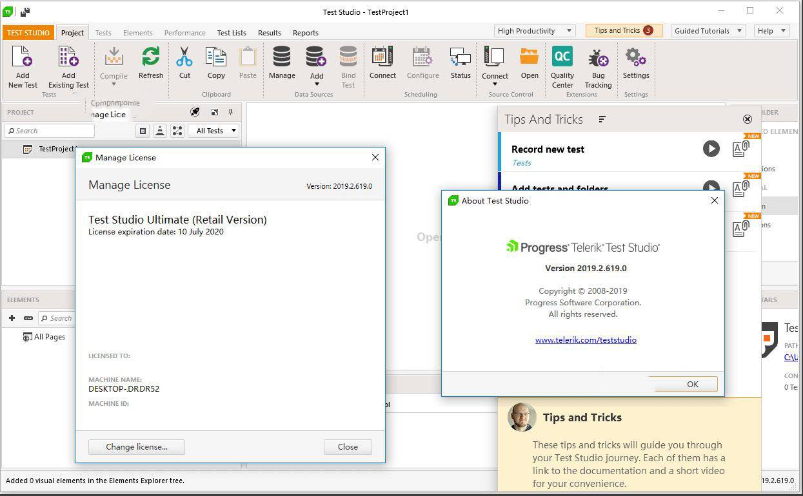The height and width of the screenshot is (496, 803).
Task: Click the Source Control Open folder icon
Action: 530,57
